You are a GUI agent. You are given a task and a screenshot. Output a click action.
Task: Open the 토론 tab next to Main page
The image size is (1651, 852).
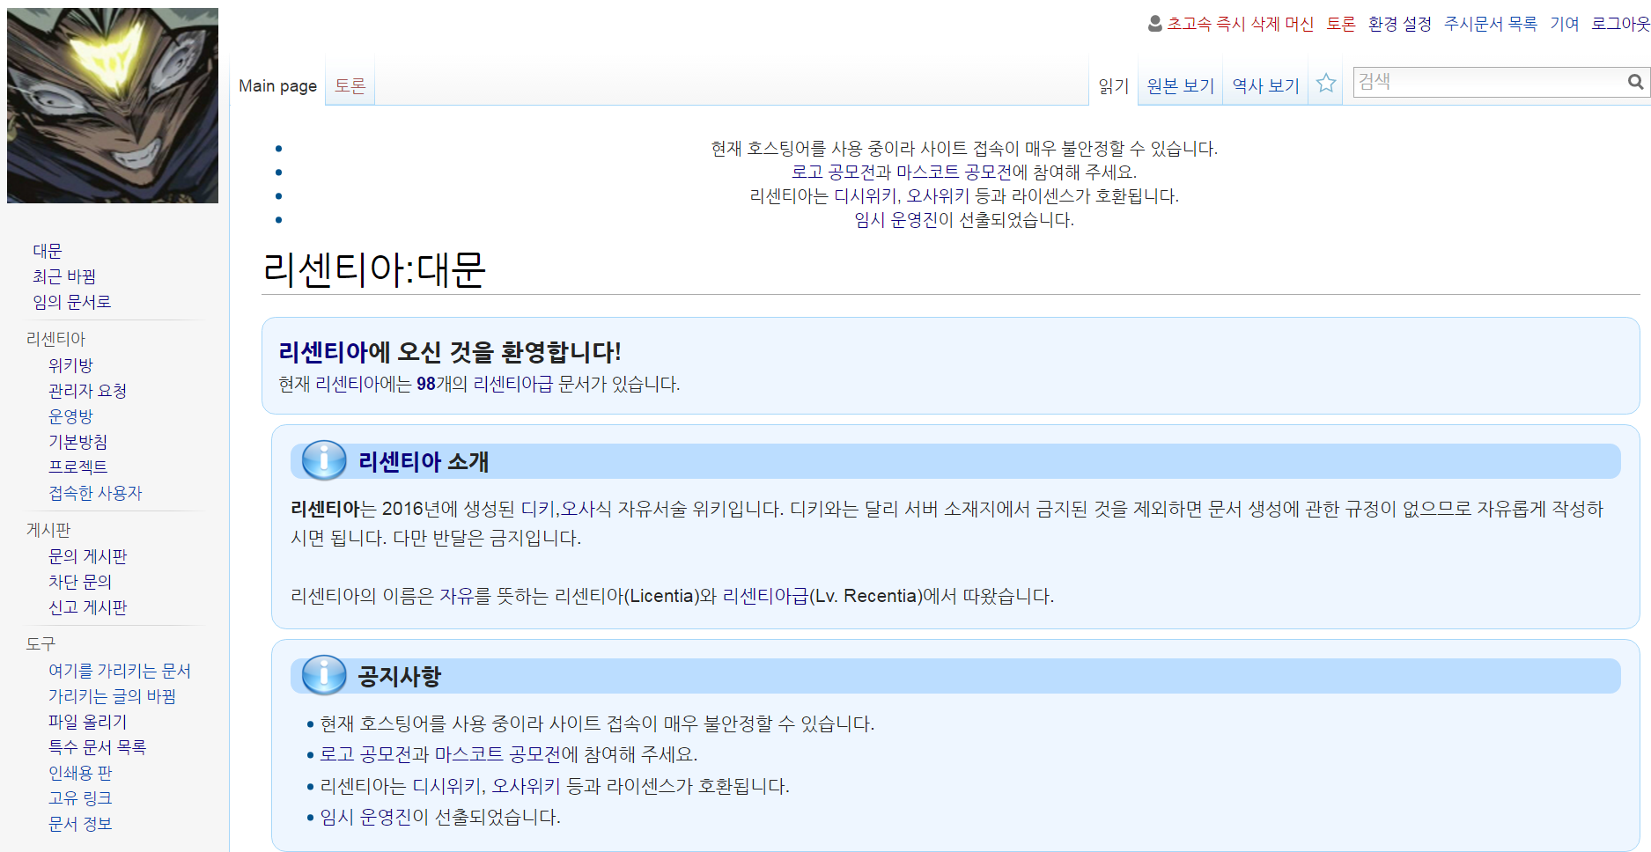[x=350, y=85]
